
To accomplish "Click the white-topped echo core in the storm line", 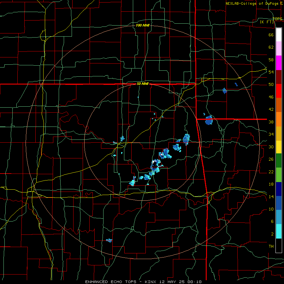I will 153,162.
